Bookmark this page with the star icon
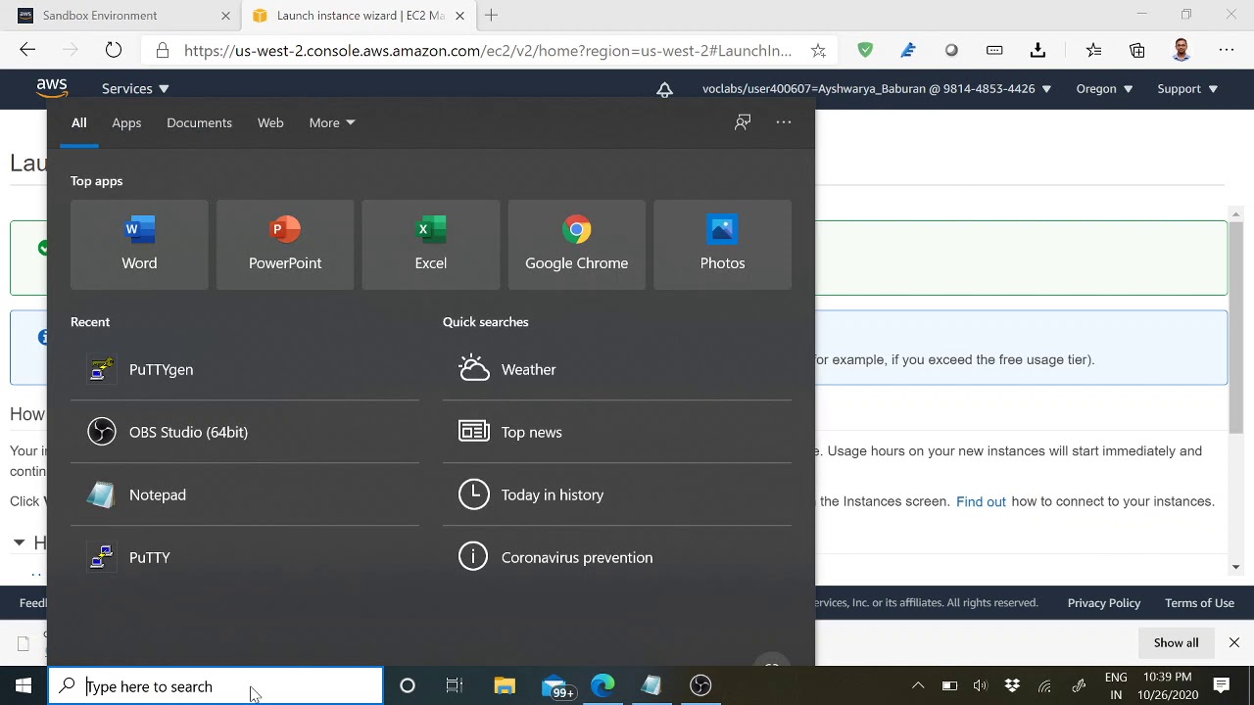The width and height of the screenshot is (1254, 705). coord(818,50)
